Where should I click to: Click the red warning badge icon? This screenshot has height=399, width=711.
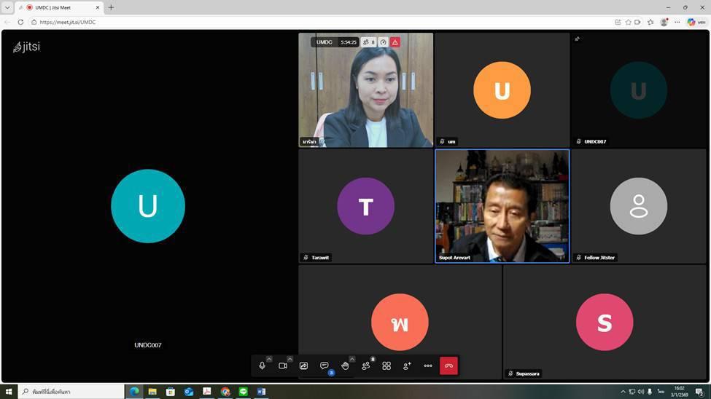(x=395, y=42)
